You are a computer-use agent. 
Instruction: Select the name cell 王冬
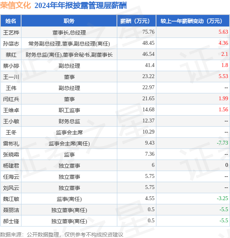(11, 132)
